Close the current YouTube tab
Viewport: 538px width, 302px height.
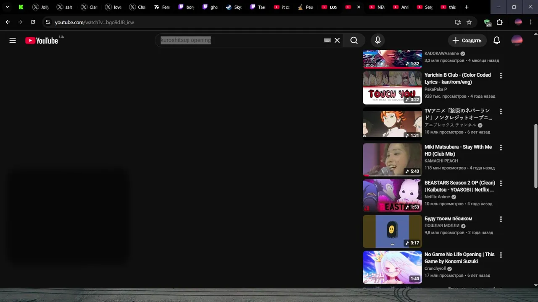point(359,7)
